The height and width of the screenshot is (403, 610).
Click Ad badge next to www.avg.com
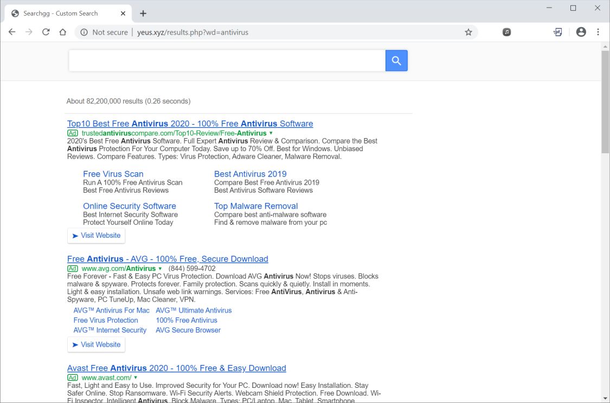72,269
